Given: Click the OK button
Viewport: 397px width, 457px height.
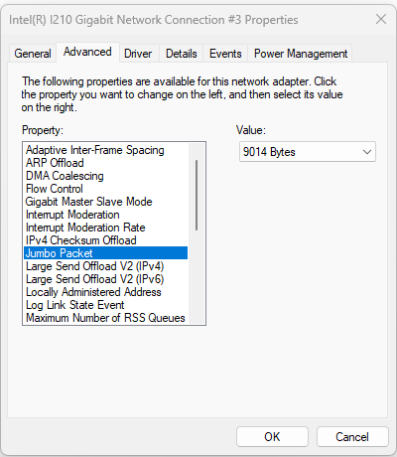Looking at the screenshot, I should (272, 436).
